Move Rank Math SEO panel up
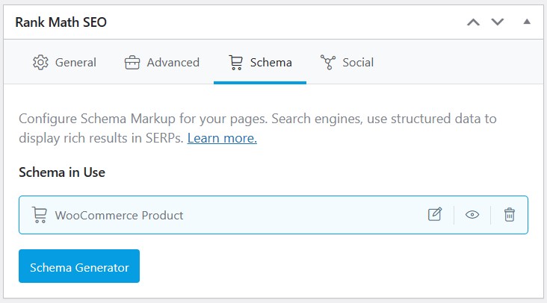Viewport: 547px width, 303px height. (473, 22)
